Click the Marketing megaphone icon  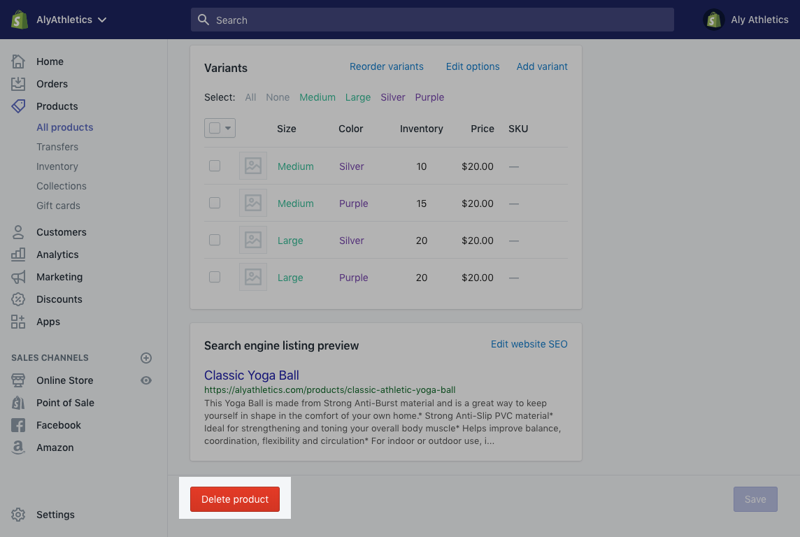18,277
